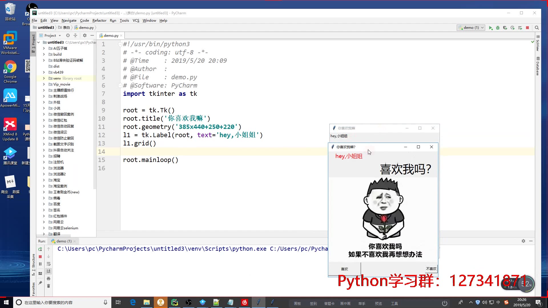The image size is (548, 308).
Task: Open Project panel settings gear icon
Action: (x=85, y=35)
